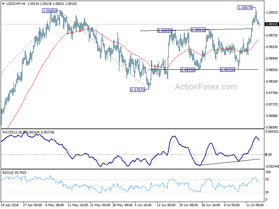This screenshot has height=209, width=279.
Task: Click the 1.00510 price axis value
Action: pyautogui.click(x=272, y=13)
